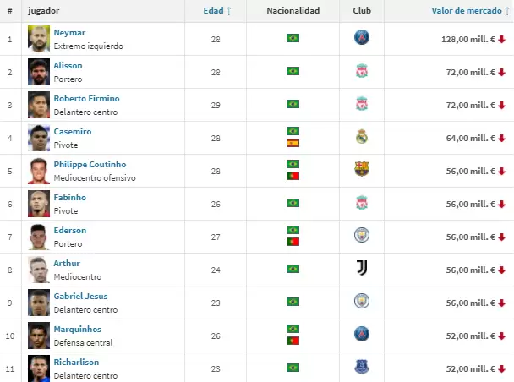514x382 pixels.
Task: Click the Portugal flag in Marquinhos's row
Action: [293, 340]
